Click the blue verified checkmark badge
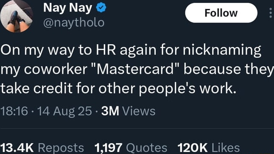This screenshot has width=274, height=154. [x=101, y=8]
